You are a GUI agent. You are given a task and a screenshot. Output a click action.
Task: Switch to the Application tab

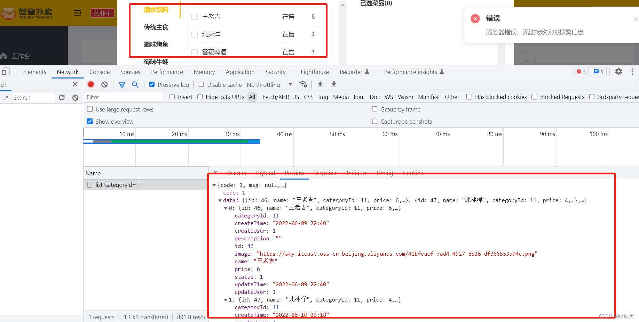(x=240, y=72)
